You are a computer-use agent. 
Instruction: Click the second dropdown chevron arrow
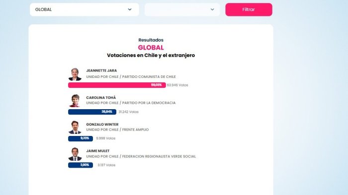coord(212,9)
